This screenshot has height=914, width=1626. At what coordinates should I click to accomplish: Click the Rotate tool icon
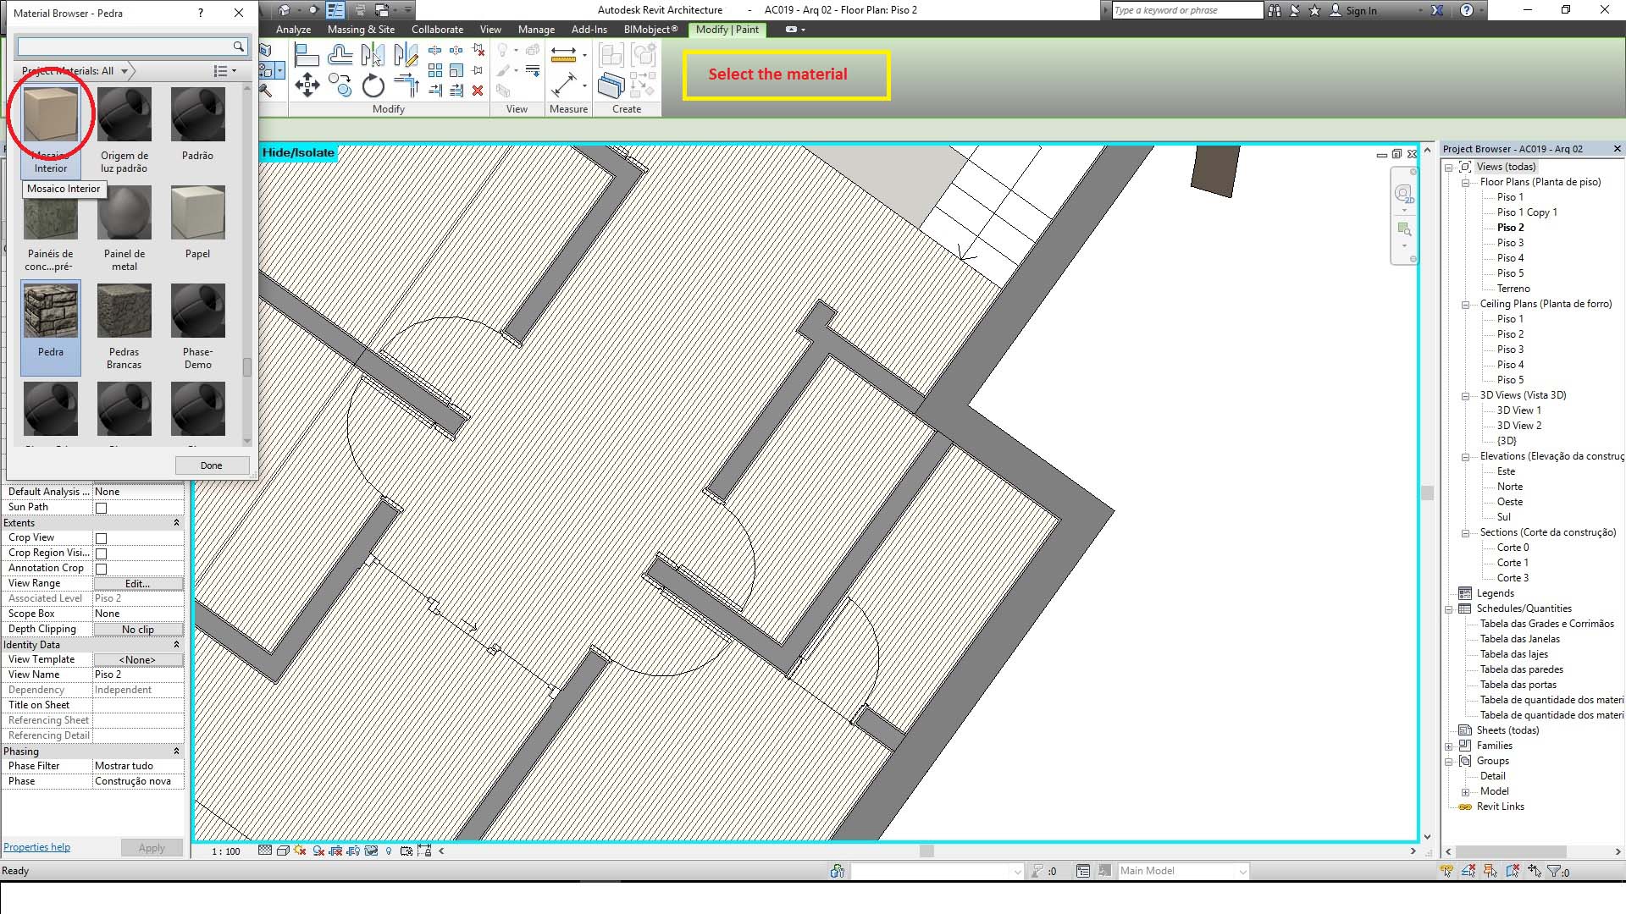(373, 85)
